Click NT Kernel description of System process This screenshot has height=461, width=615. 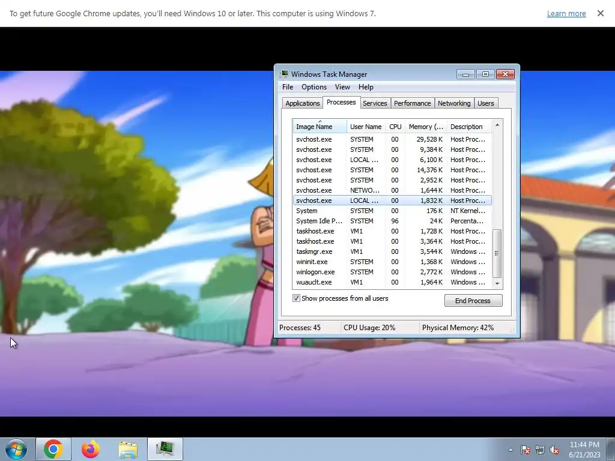click(x=467, y=211)
